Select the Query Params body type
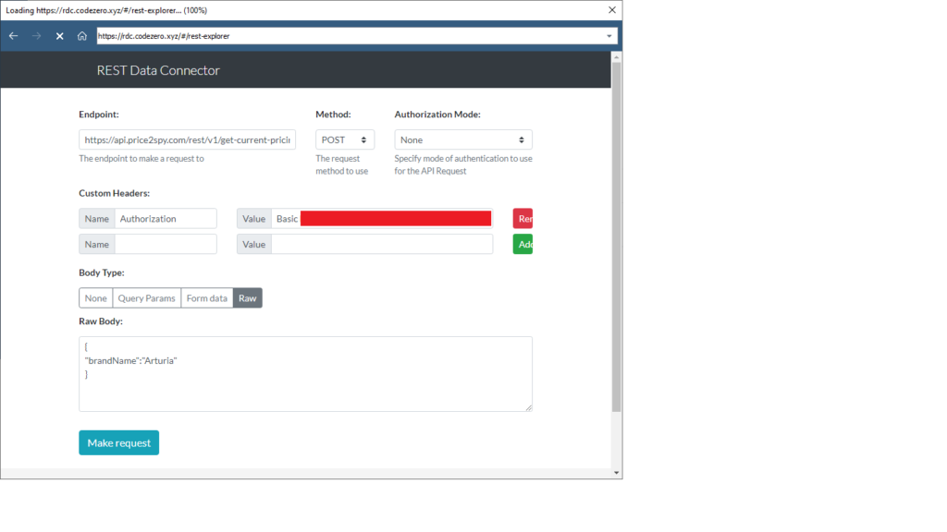This screenshot has width=947, height=532. pos(146,298)
